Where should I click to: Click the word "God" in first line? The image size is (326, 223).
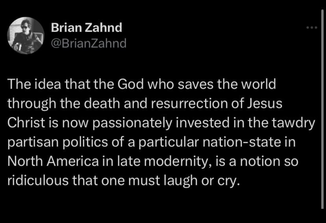[131, 84]
